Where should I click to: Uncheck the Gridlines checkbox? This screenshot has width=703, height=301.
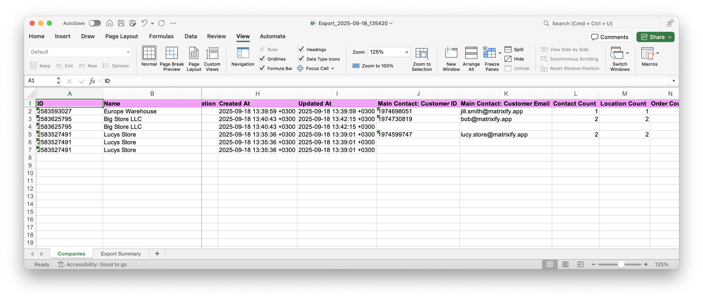pos(262,59)
